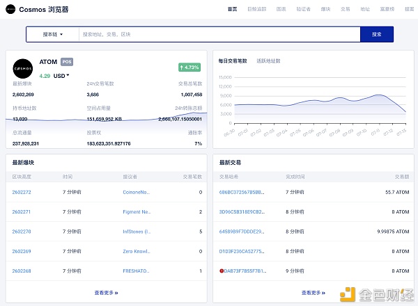The width and height of the screenshot is (418, 306).
Task: Click the Cosmos 浏览器 site title
Action: coord(44,9)
